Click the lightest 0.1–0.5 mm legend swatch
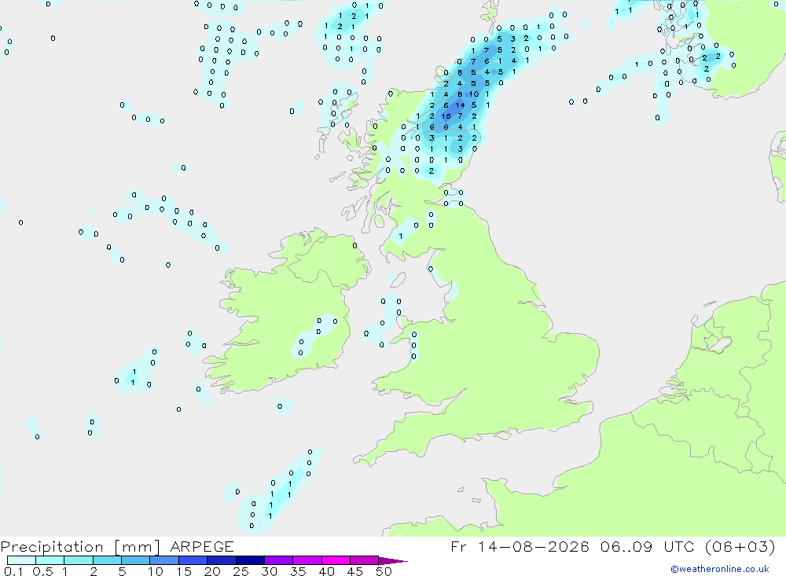Viewport: 786px width, 576px height. pos(21,560)
